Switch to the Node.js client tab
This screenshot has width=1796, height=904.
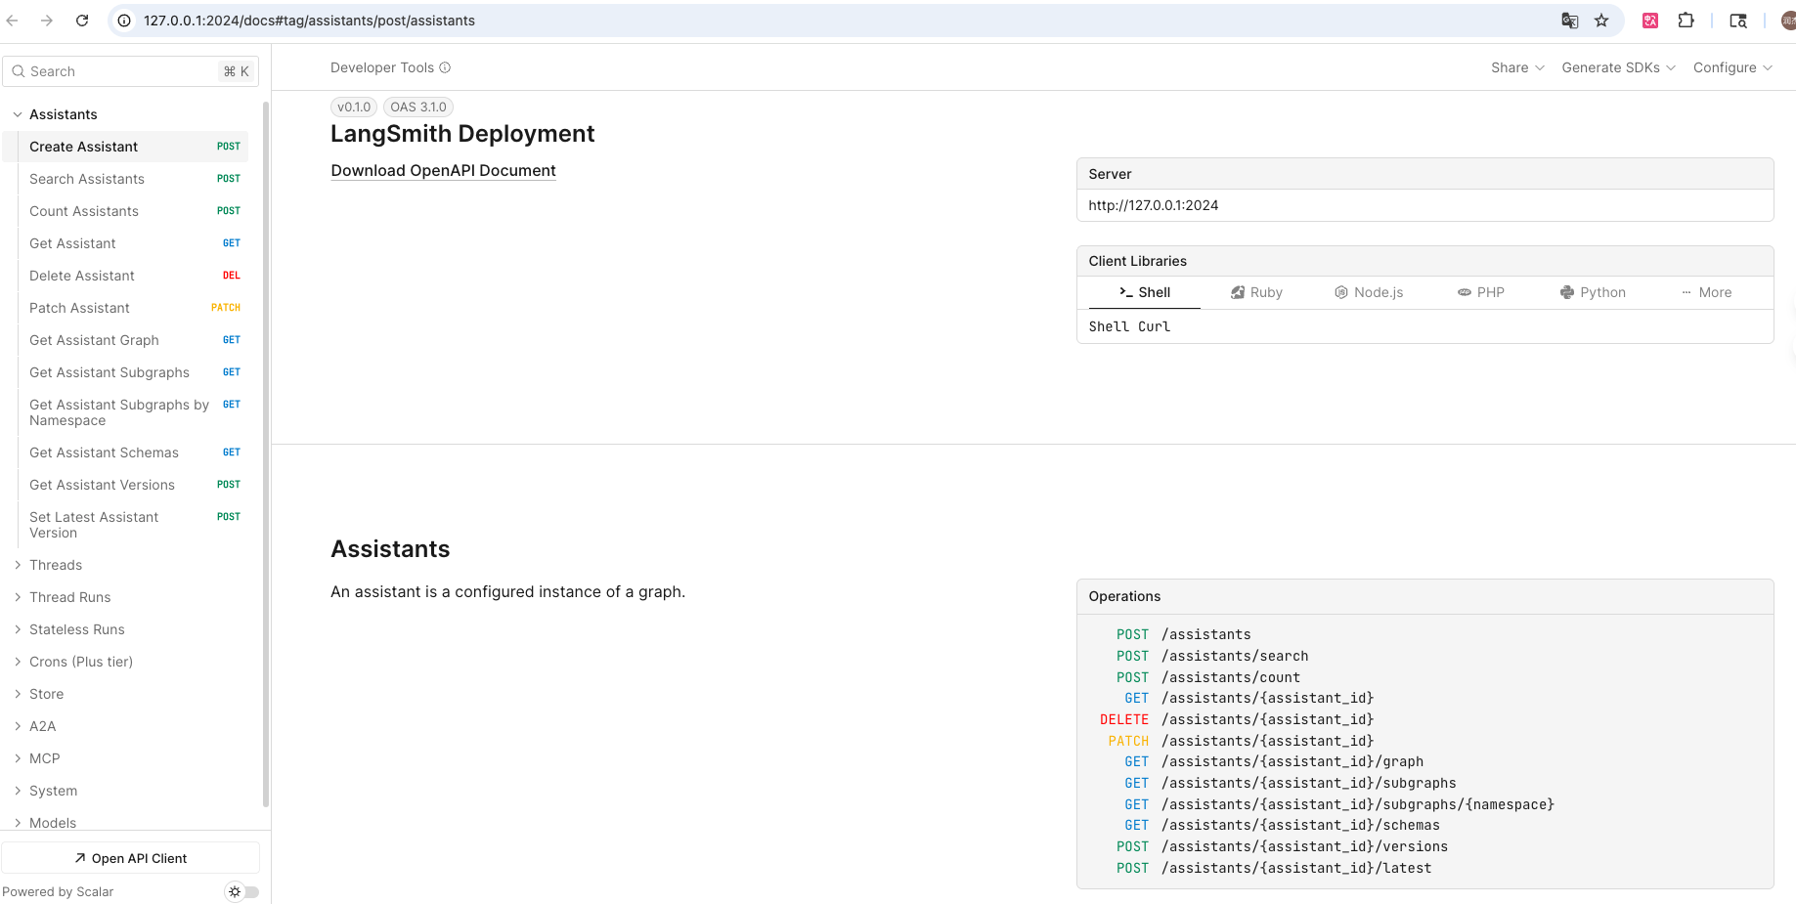click(x=1369, y=292)
